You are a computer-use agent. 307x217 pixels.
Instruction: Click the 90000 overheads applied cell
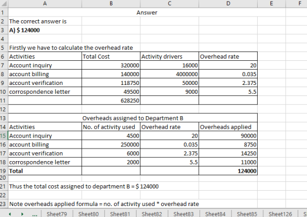228,136
